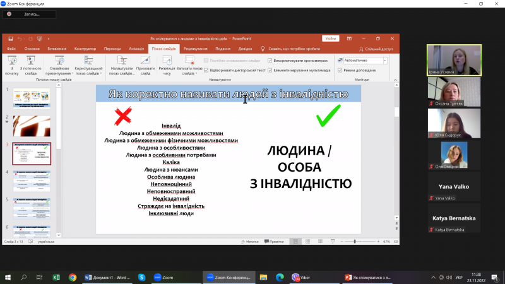Toggle 'Використовувати хронометраж' checkbox
Viewport: 505px width, 284px height.
tap(271, 60)
